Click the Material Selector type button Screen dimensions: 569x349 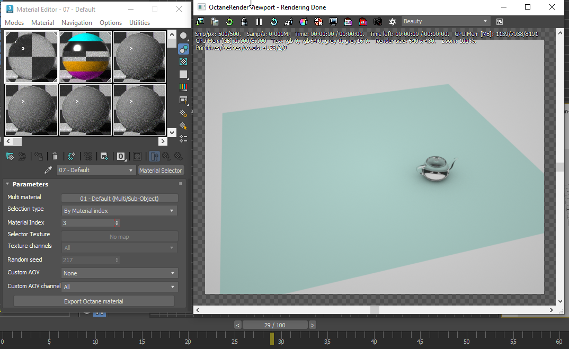(161, 171)
